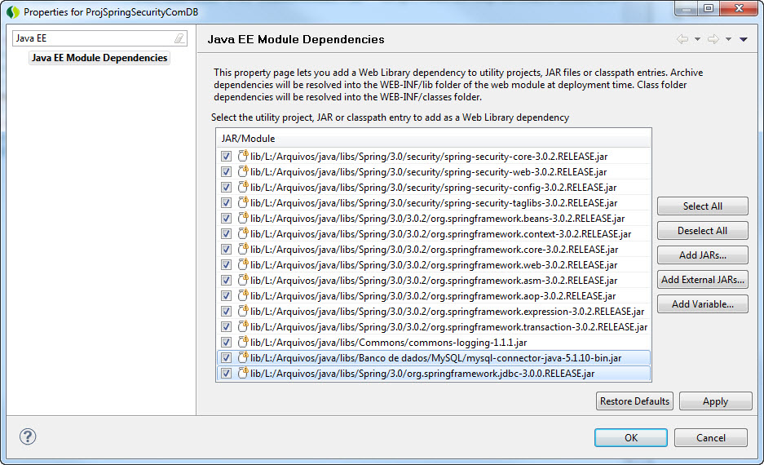Select the spring-security-core-3.0.2.RELEASE.jar row text
Image resolution: width=764 pixels, height=465 pixels.
pos(429,157)
